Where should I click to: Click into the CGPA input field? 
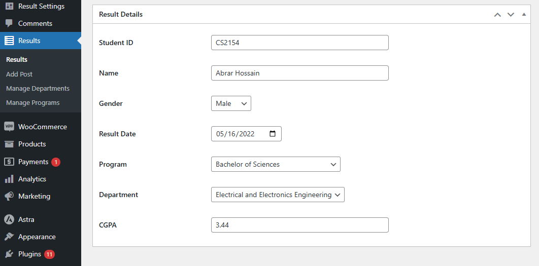(299, 225)
